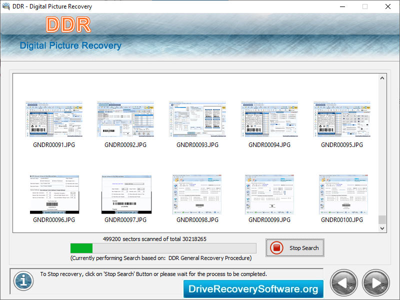The image size is (400, 300).
Task: Click the DDR General Recovery Procedure text
Action: [x=209, y=258]
